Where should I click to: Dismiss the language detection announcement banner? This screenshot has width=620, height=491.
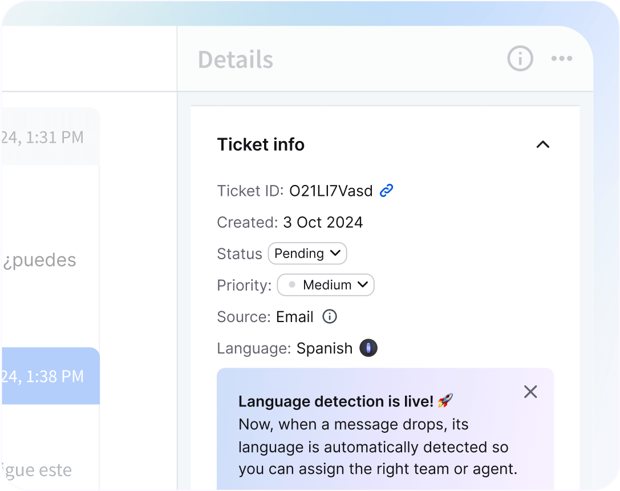point(530,392)
